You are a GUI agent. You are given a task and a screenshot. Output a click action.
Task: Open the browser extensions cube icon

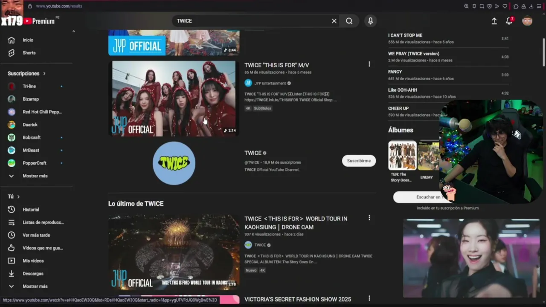point(516,6)
